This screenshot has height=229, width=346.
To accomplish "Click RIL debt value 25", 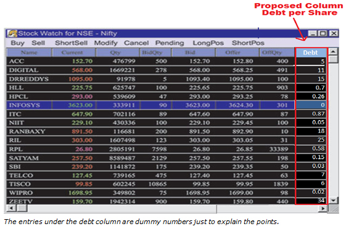I will coord(321,140).
